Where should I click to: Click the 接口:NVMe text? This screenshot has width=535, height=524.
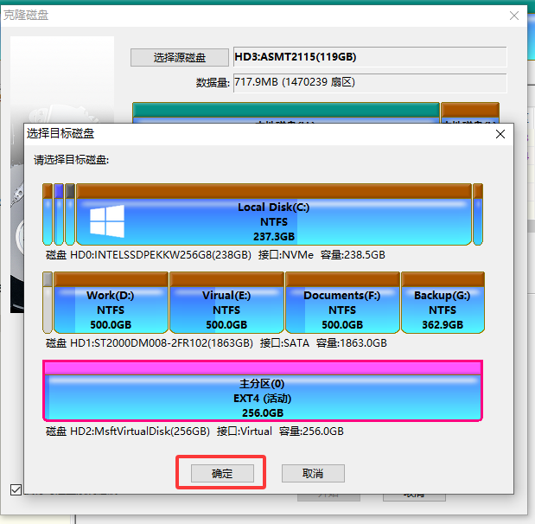286,255
